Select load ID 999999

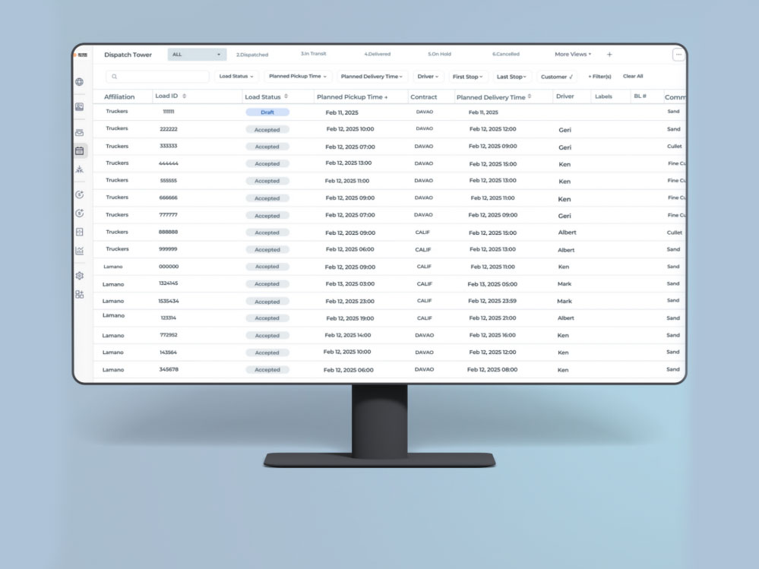[168, 249]
